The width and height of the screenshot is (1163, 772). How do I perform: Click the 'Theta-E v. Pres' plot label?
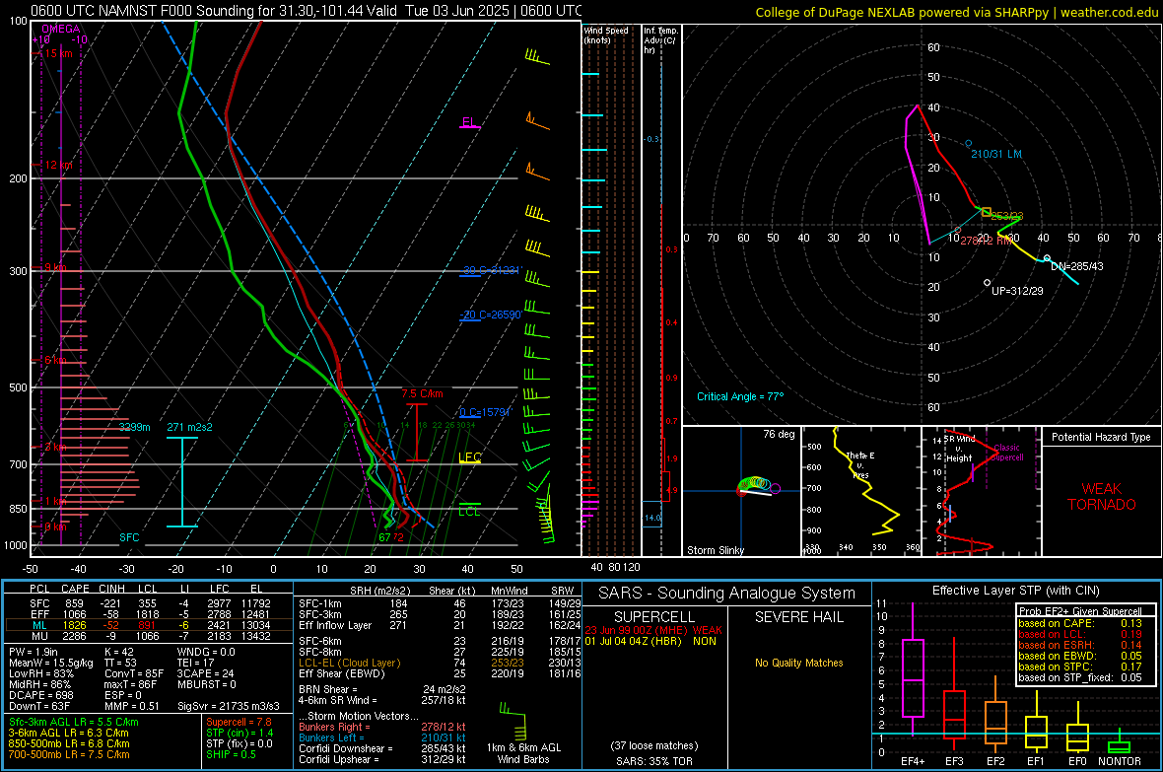860,464
